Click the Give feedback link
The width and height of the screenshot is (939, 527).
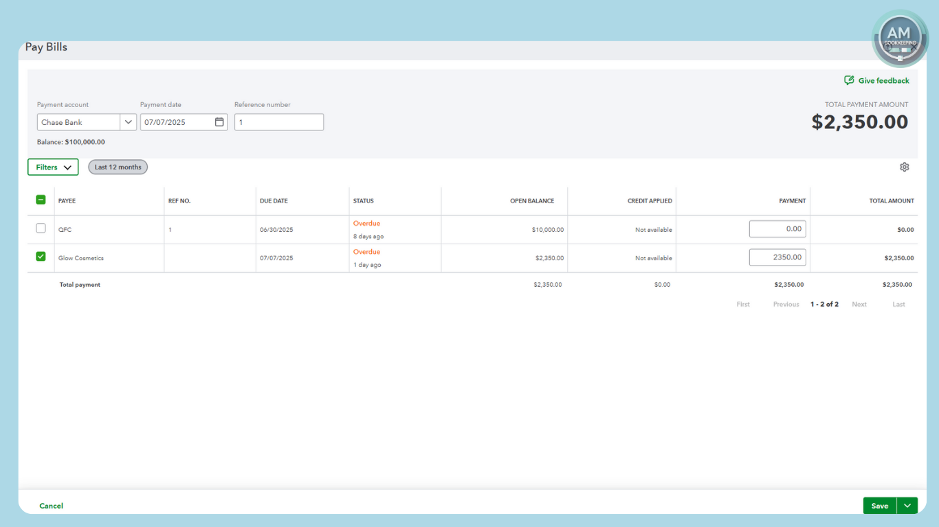883,80
